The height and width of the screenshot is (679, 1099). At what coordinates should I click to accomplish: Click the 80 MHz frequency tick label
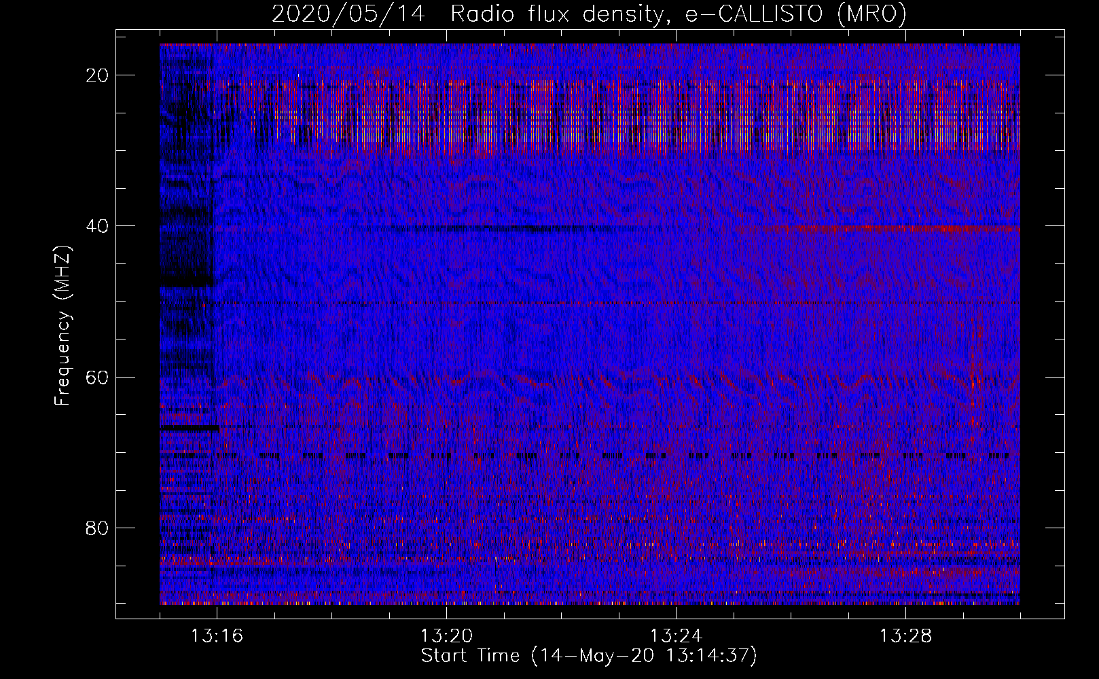point(97,528)
